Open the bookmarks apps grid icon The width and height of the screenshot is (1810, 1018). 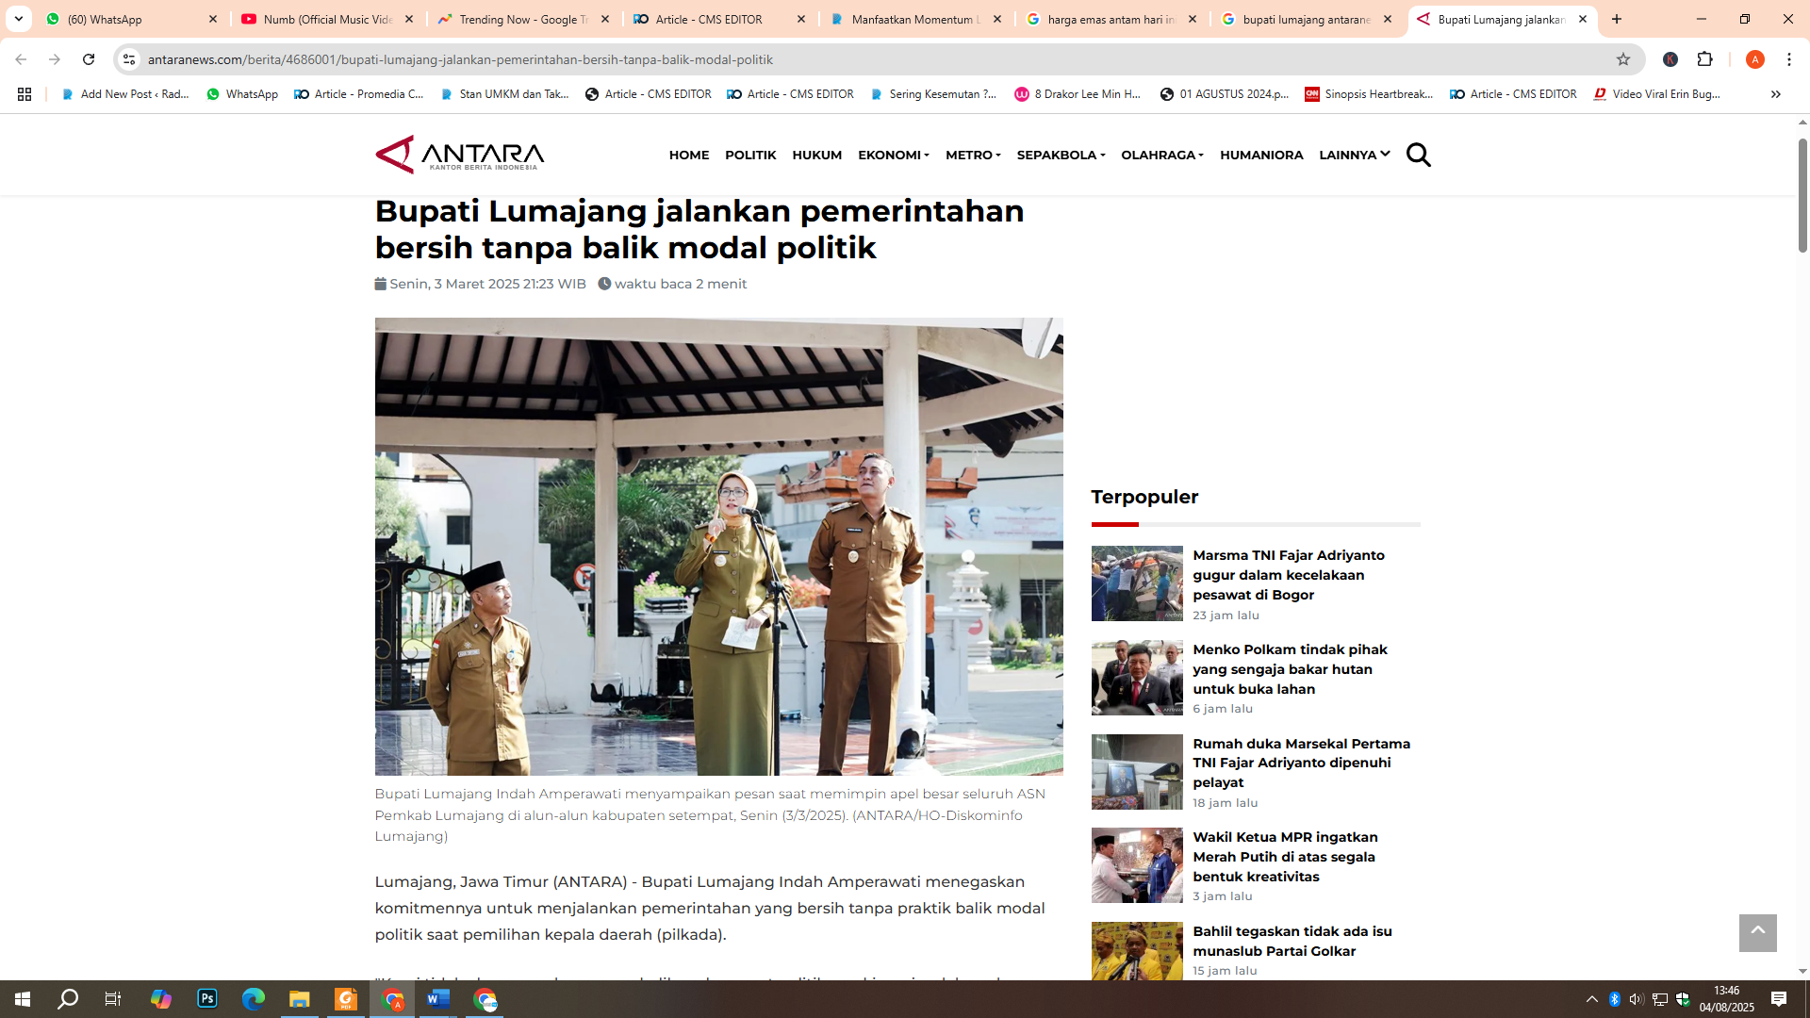coord(25,94)
